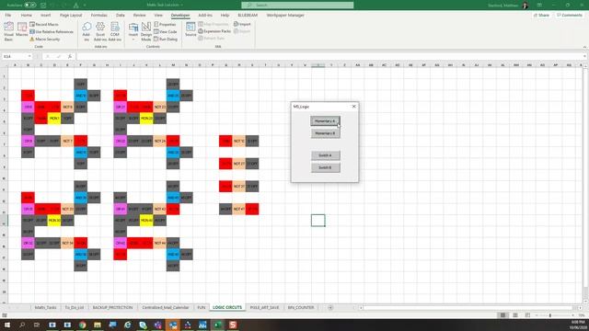Switch to the Matts_Tasks sheet
Viewport: 589px width, 331px height.
coord(45,308)
